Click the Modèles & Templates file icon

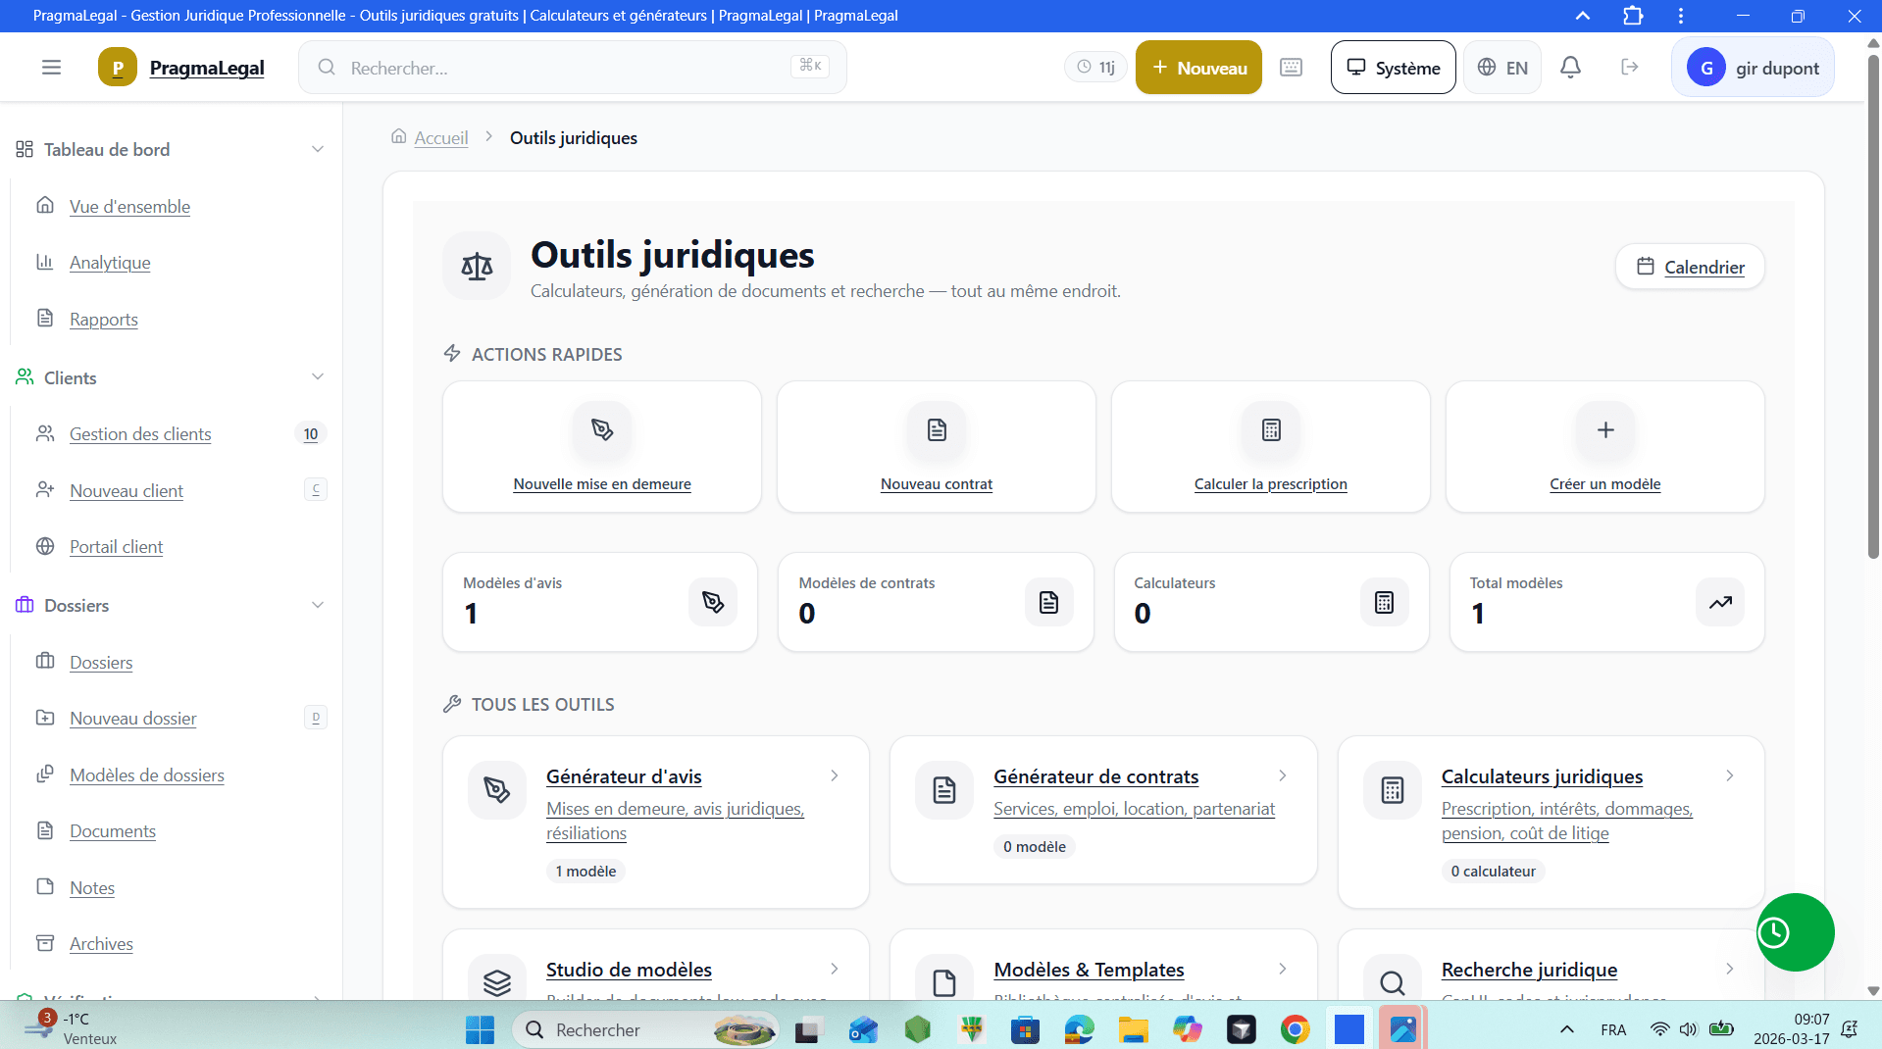(944, 980)
